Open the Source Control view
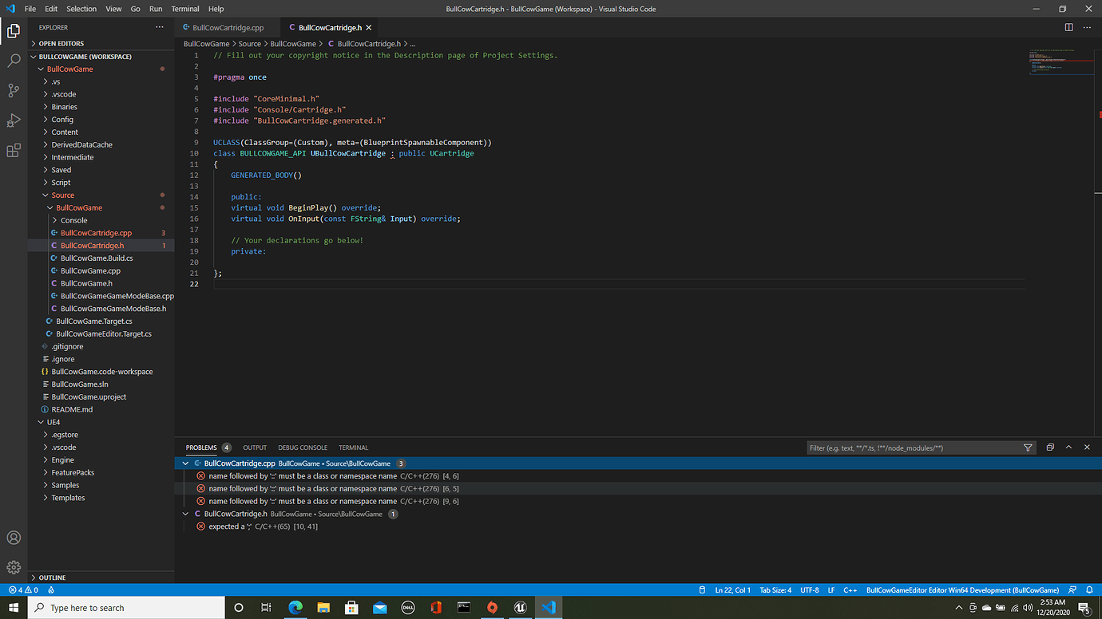 click(13, 90)
